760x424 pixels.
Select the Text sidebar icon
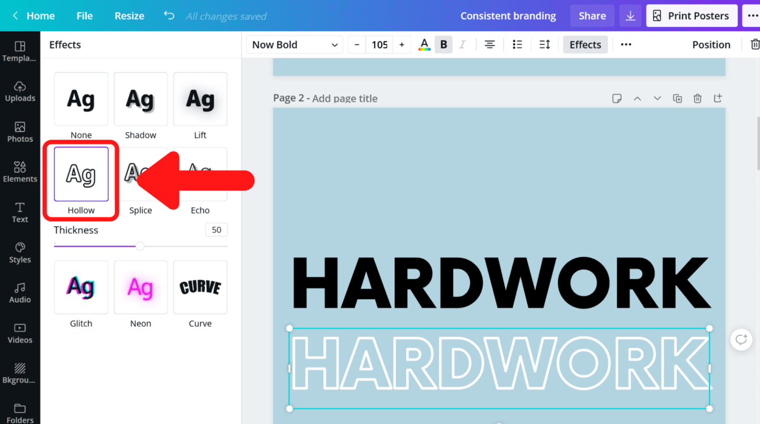20,213
